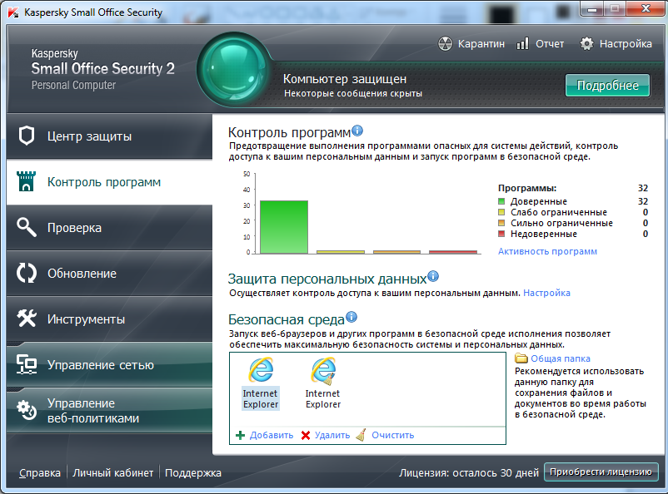Click the yellow weakly restricted bar in chart

[x=341, y=252]
